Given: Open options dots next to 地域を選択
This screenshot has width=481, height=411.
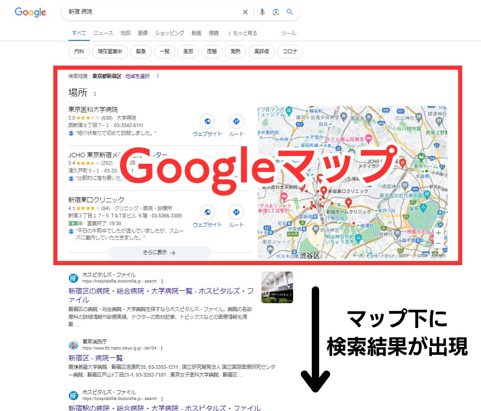Looking at the screenshot, I should [x=158, y=76].
